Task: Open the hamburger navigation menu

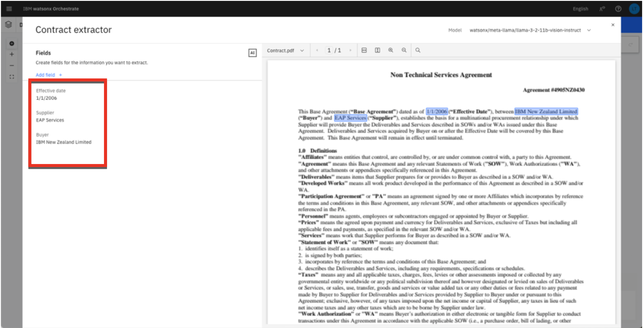Action: pos(9,9)
